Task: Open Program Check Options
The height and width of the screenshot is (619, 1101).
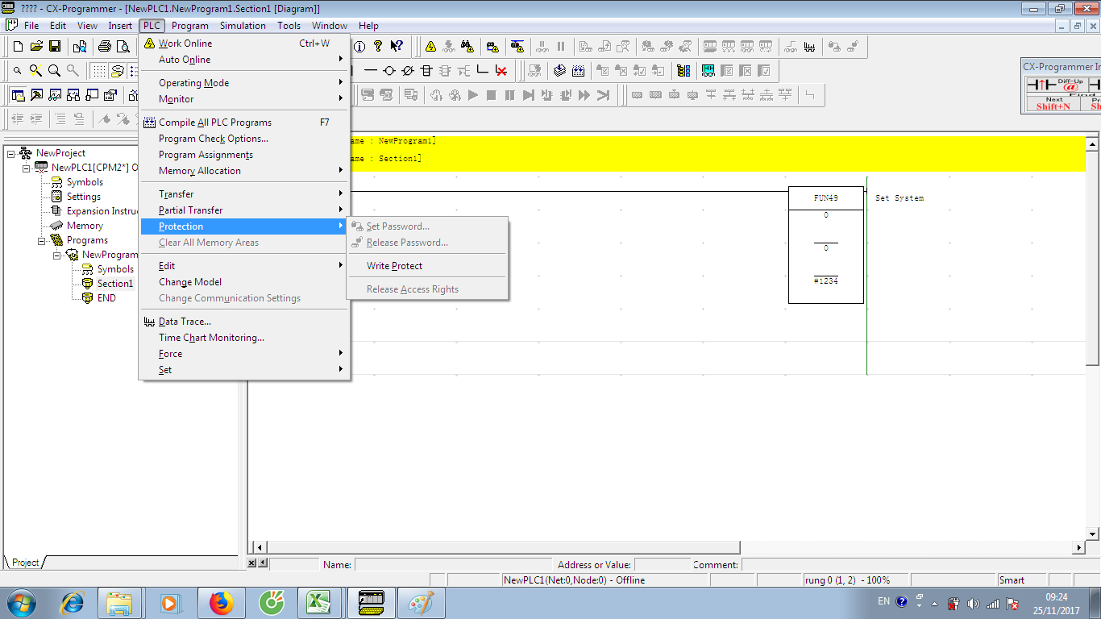Action: point(244,139)
